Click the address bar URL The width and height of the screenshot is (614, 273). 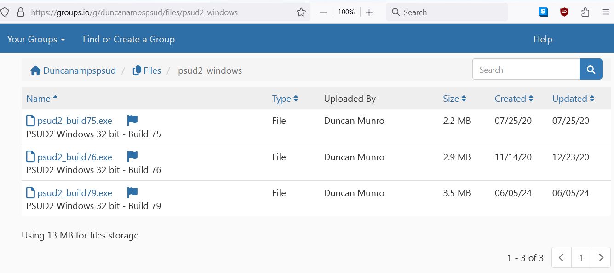coord(134,12)
